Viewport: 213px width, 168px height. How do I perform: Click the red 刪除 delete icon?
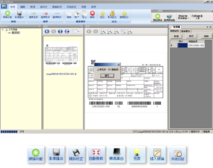click(x=92, y=14)
